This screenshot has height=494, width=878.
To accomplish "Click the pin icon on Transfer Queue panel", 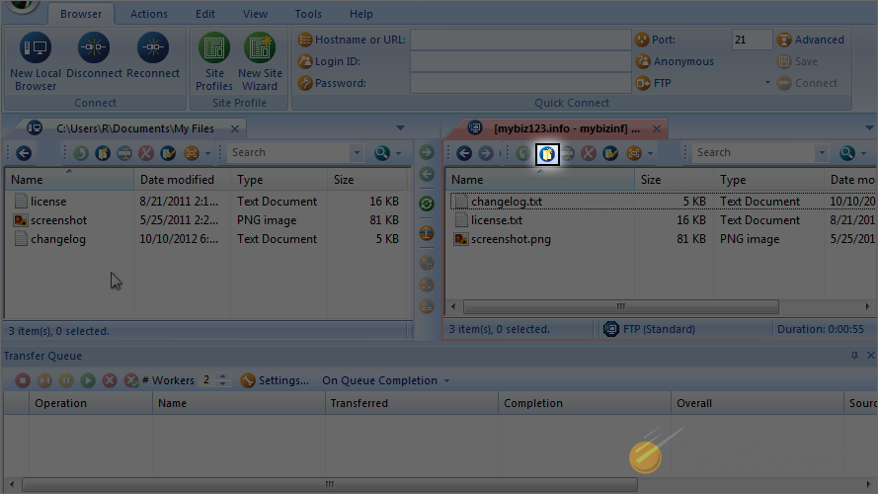I will tap(854, 356).
